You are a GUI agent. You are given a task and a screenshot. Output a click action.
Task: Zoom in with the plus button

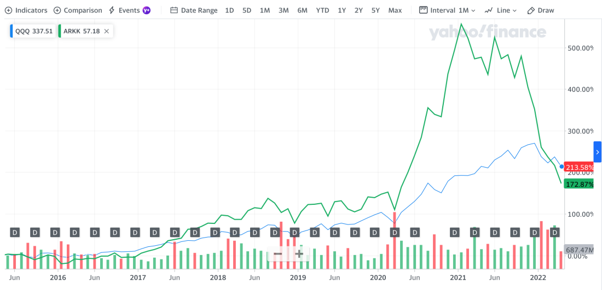[299, 253]
